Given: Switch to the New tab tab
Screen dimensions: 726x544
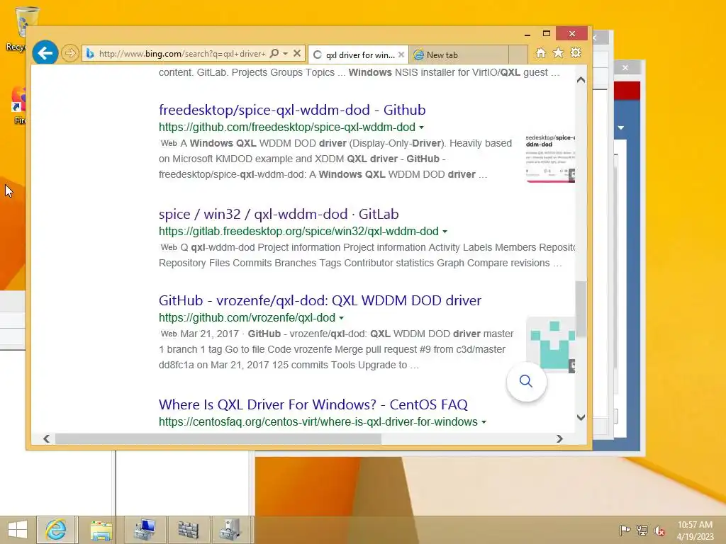Looking at the screenshot, I should 459,55.
